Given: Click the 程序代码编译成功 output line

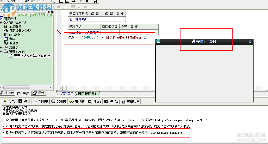Looking at the screenshot, I should [x=15, y=108].
